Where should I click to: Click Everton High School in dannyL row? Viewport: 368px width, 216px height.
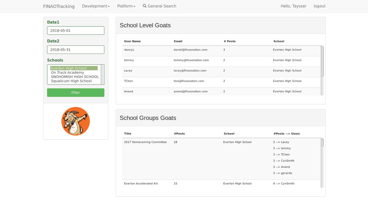[287, 50]
